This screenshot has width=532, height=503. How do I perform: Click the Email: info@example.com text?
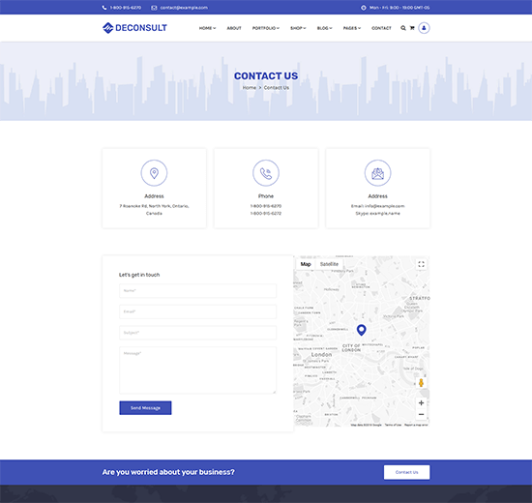click(377, 206)
